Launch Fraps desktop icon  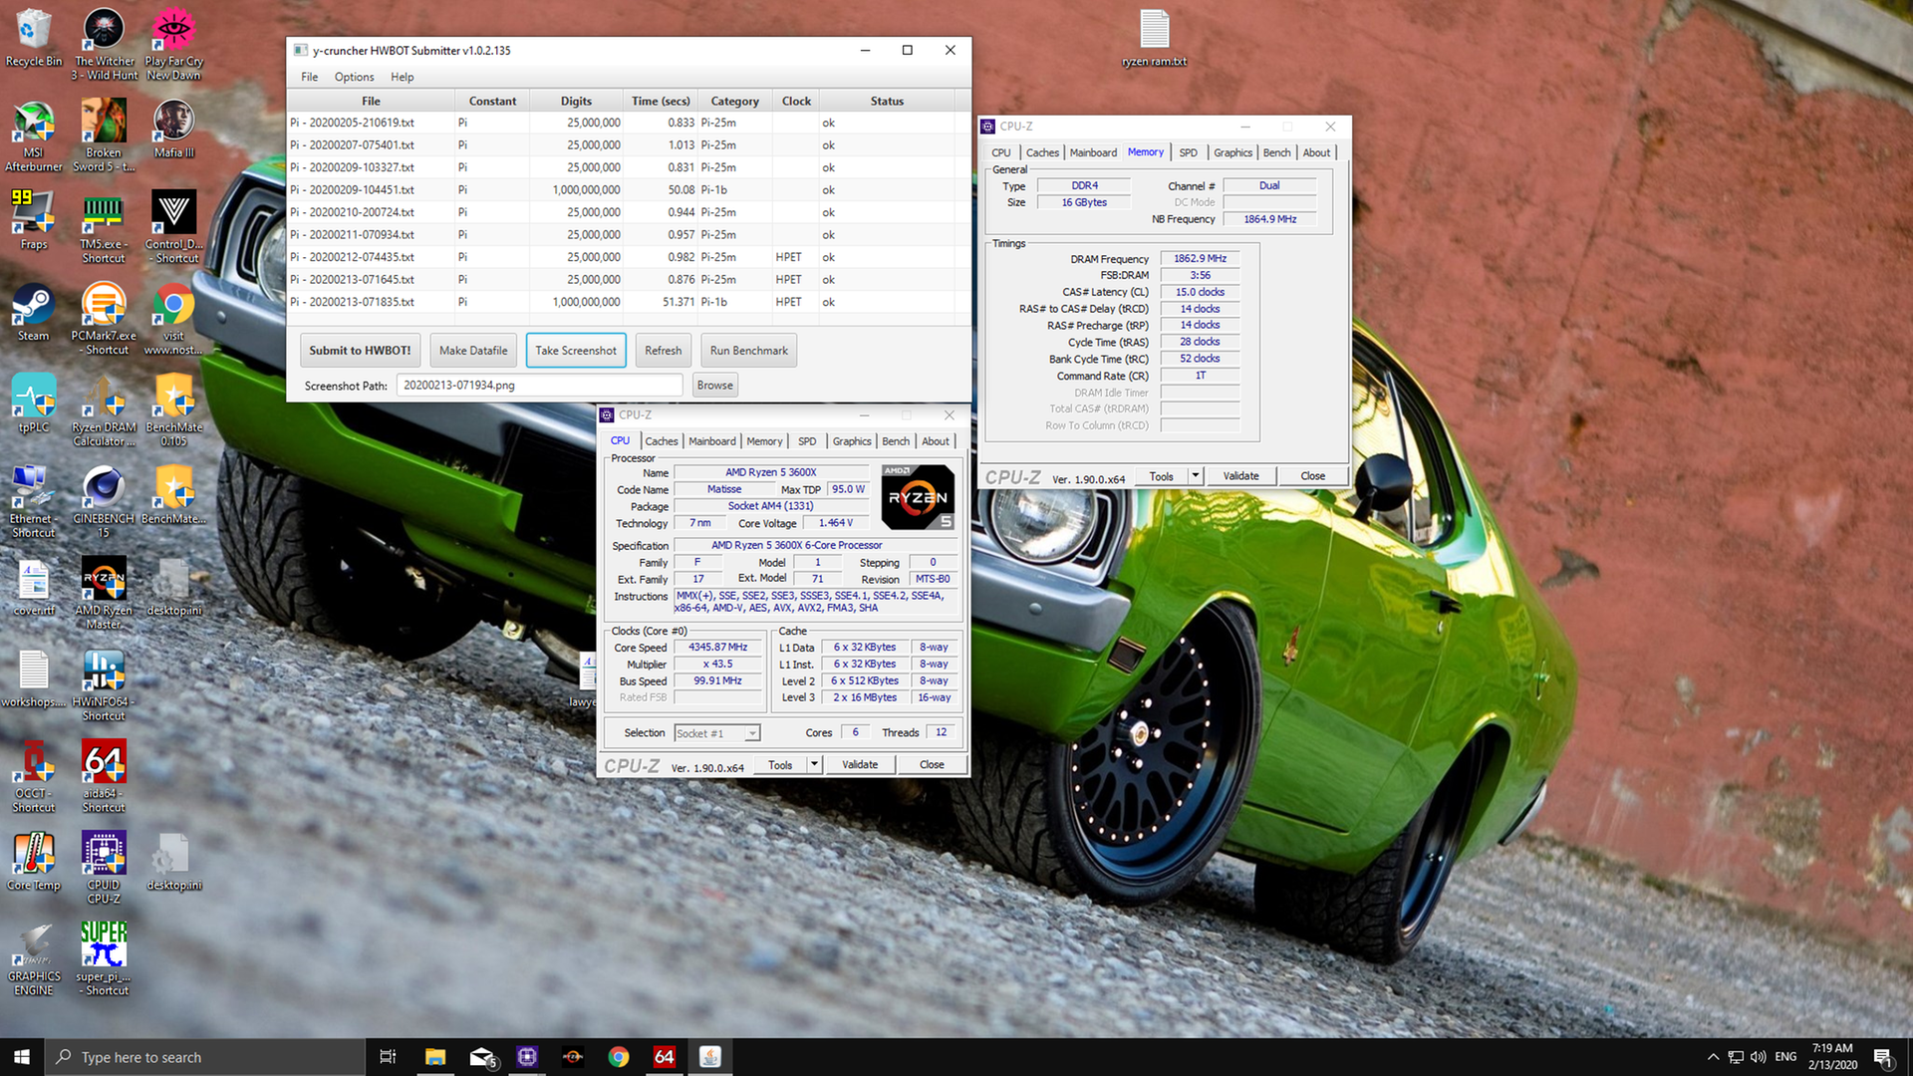33,219
